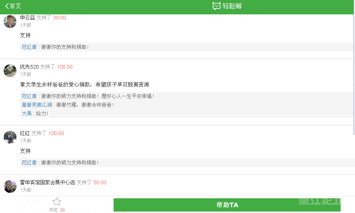This screenshot has width=355, height=213.
Task: Open 申云益's profile avatar
Action: click(x=10, y=22)
